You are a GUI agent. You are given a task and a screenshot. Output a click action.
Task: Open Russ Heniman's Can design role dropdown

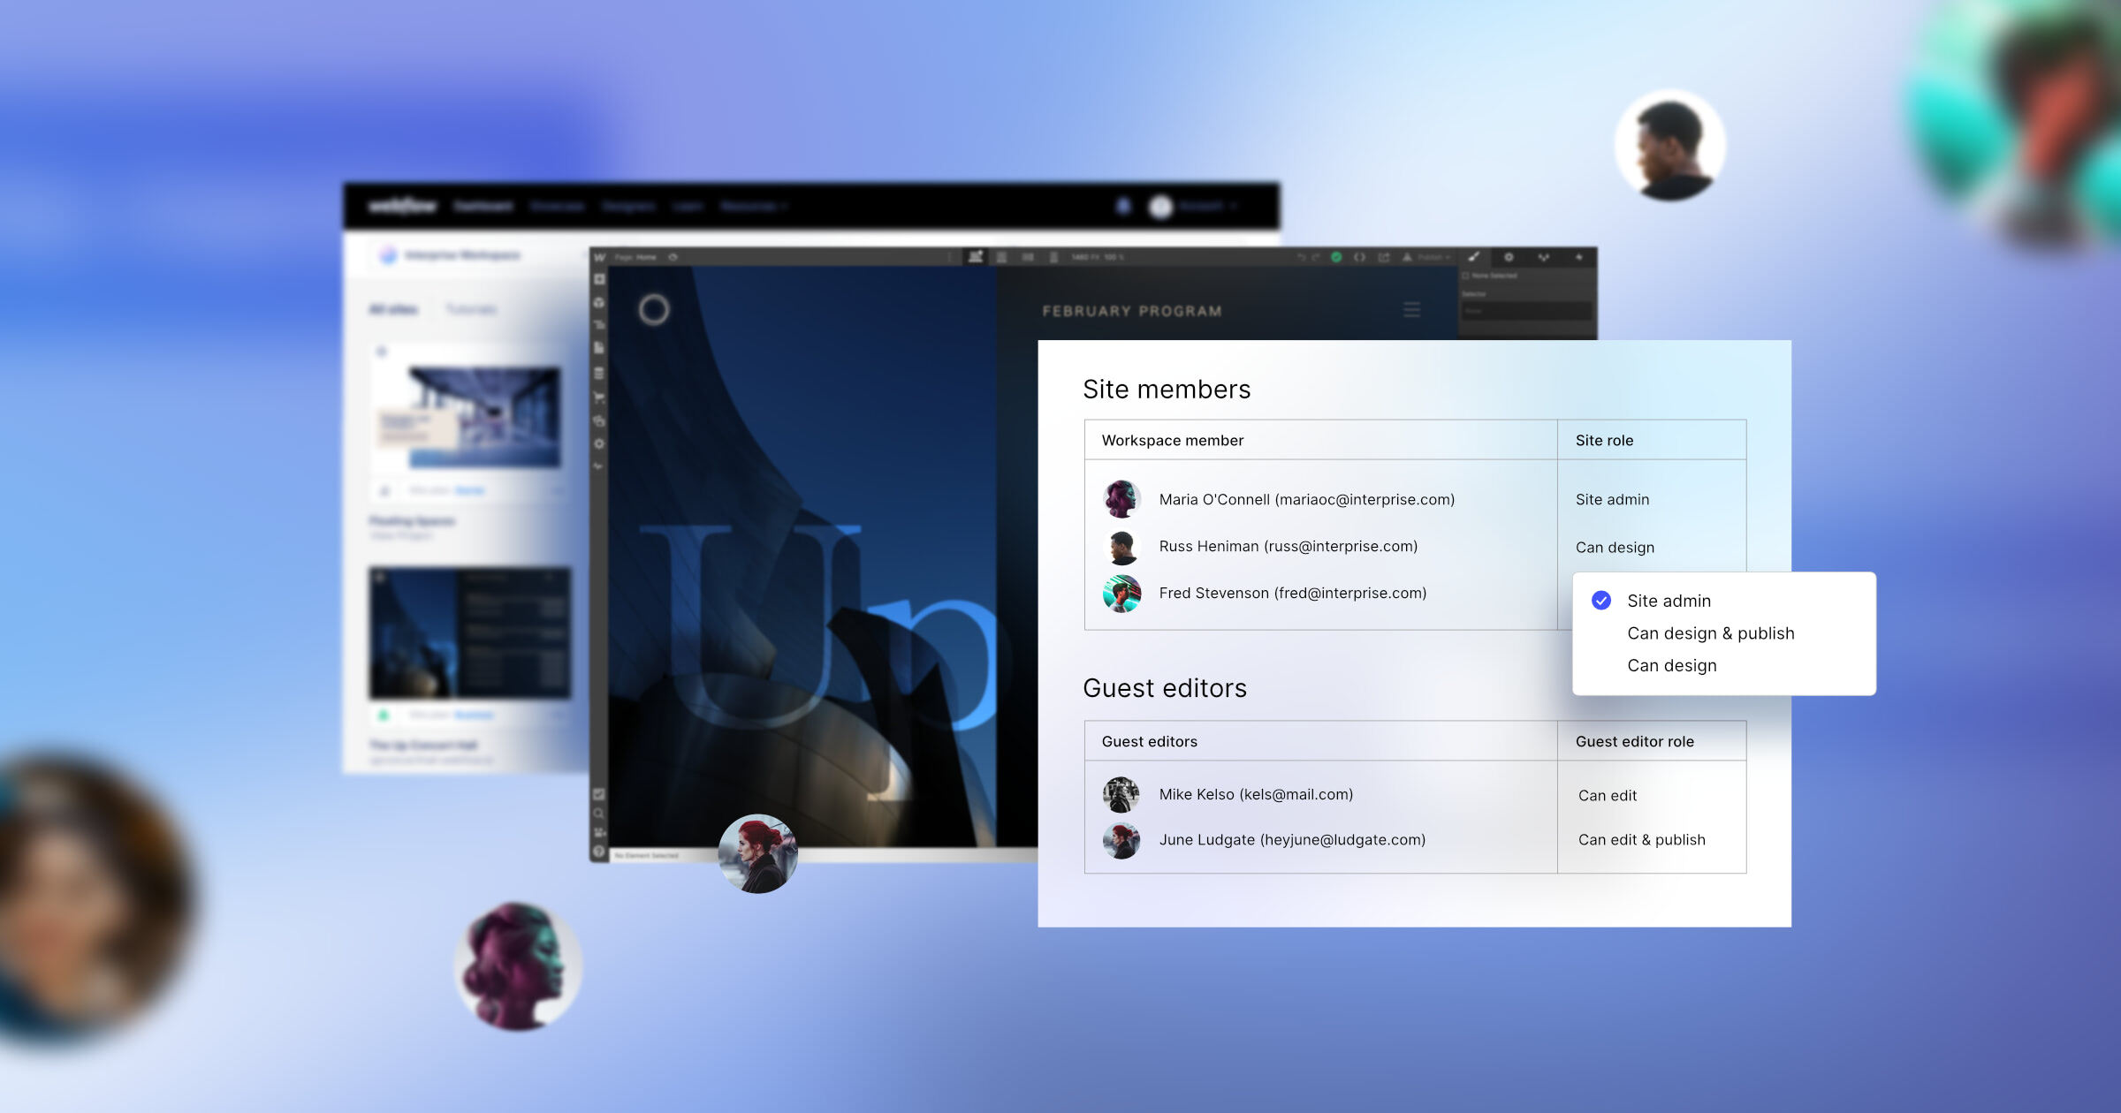[x=1615, y=548]
